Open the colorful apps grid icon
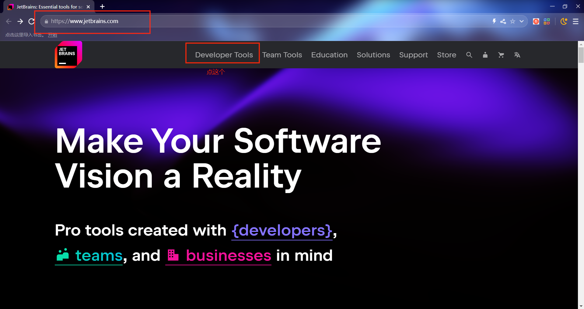 coord(547,21)
